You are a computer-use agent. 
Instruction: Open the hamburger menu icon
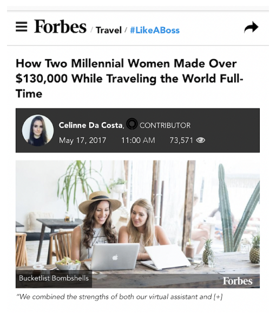(22, 27)
